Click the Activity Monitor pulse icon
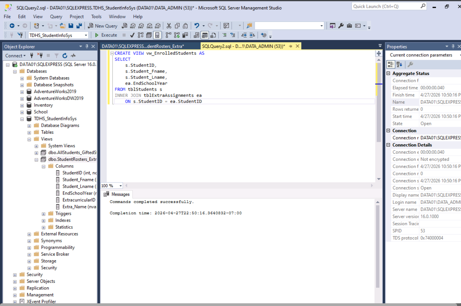Image resolution: width=461 pixels, height=306 pixels. tap(73, 56)
